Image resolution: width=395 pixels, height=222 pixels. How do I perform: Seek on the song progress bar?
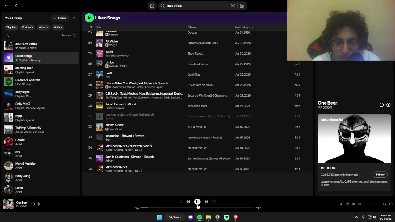click(x=197, y=208)
